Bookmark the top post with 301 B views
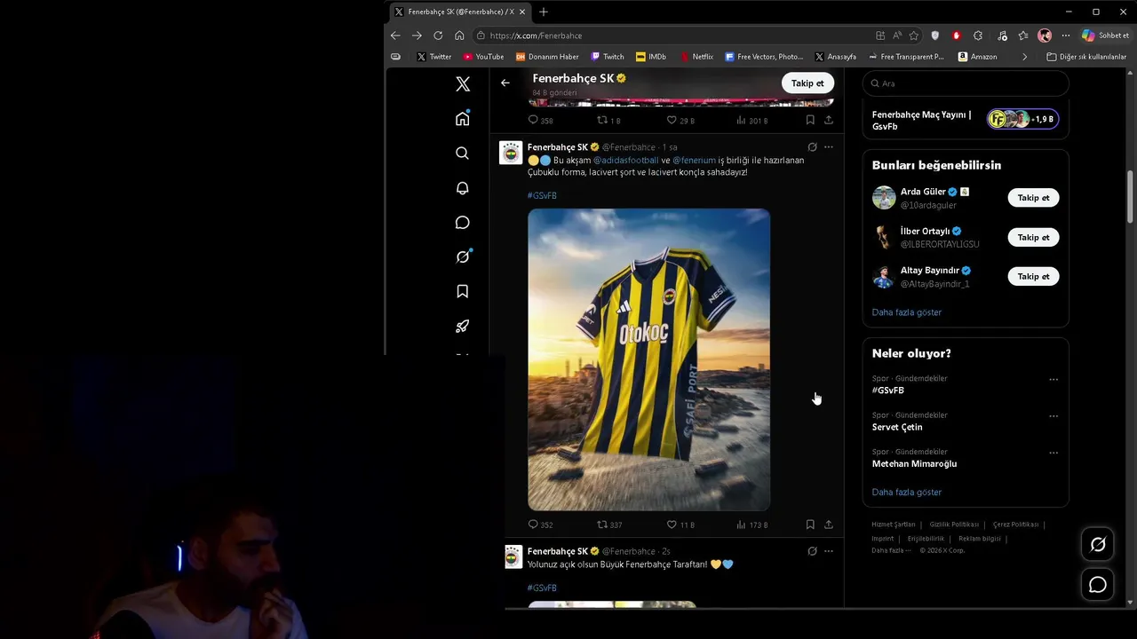The image size is (1137, 639). click(x=810, y=120)
